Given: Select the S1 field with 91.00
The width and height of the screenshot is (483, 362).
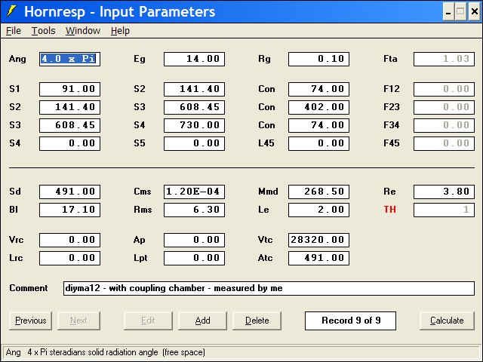Looking at the screenshot, I should point(69,89).
